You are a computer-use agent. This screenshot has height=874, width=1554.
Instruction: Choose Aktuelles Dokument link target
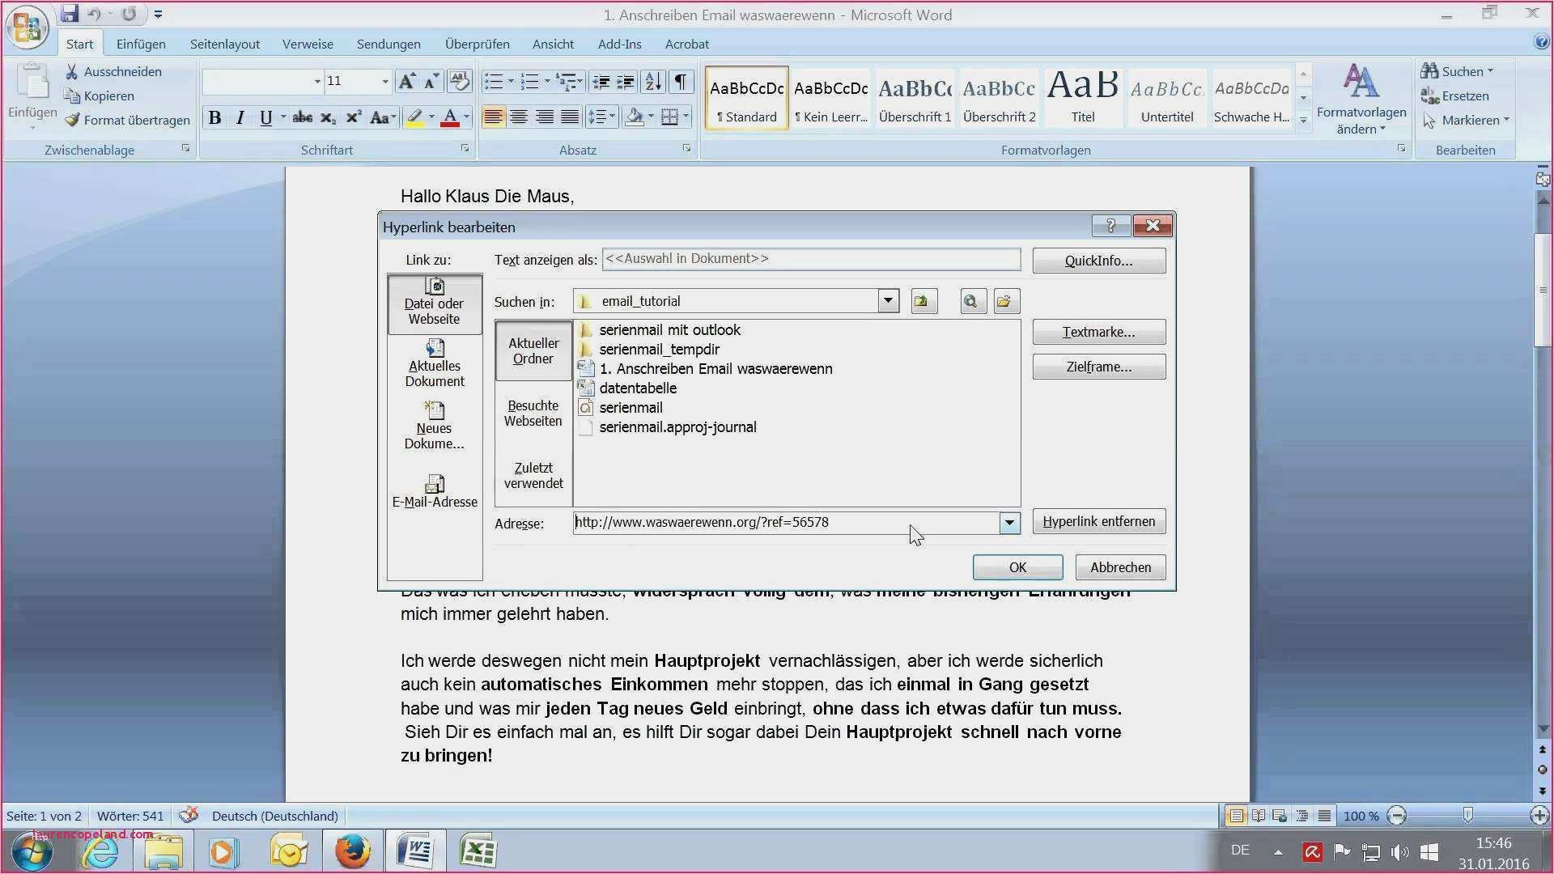pyautogui.click(x=435, y=363)
